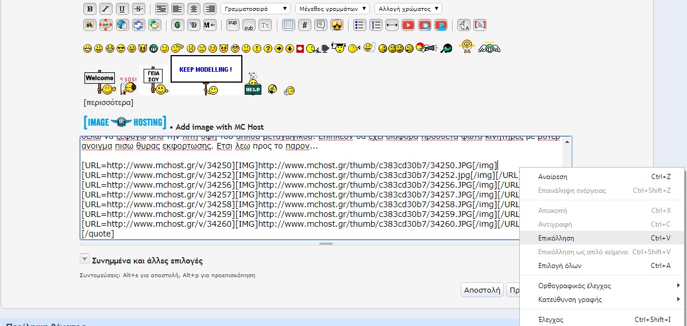Choose Αναίρεση from the context menu
This screenshot has width=687, height=326.
(603, 177)
